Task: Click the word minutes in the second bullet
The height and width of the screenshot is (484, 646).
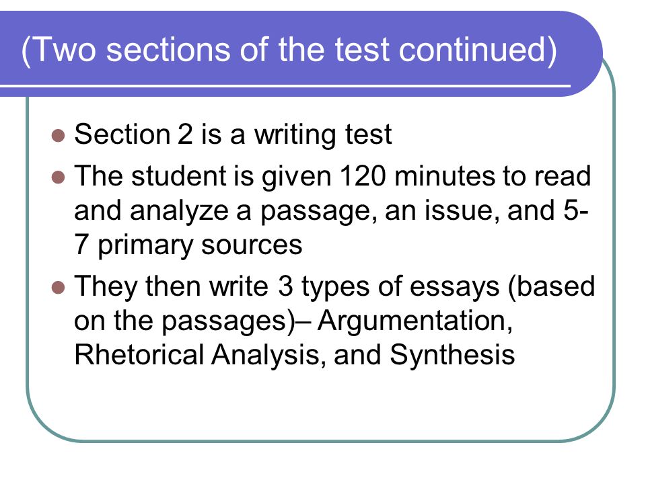Action: pyautogui.click(x=445, y=177)
